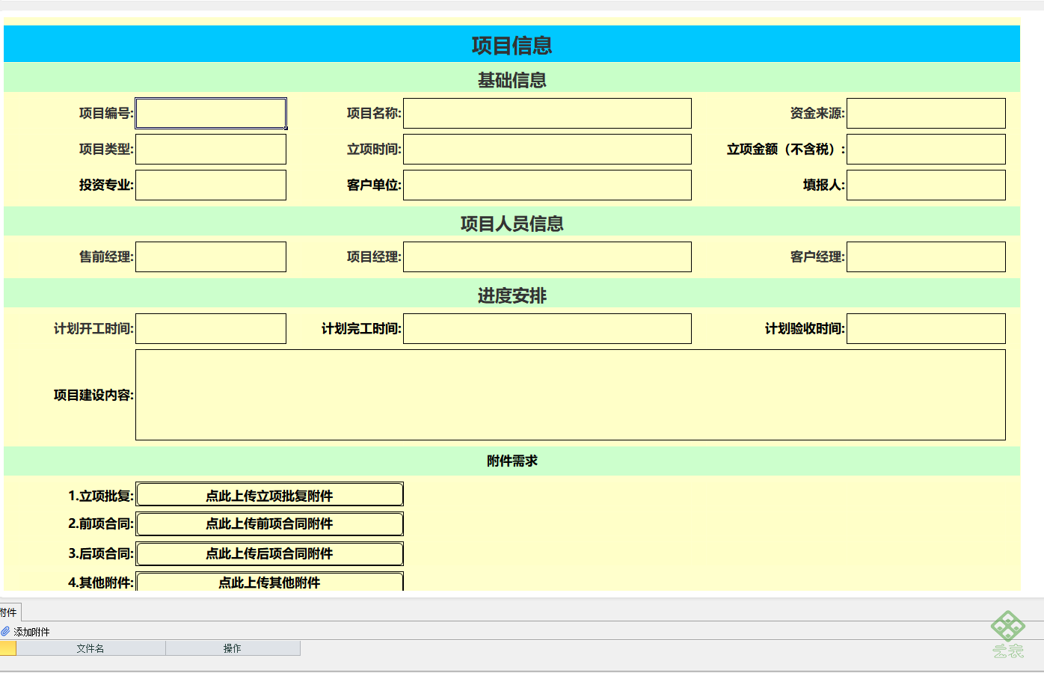Click the 基础信息 section heading

coord(512,80)
